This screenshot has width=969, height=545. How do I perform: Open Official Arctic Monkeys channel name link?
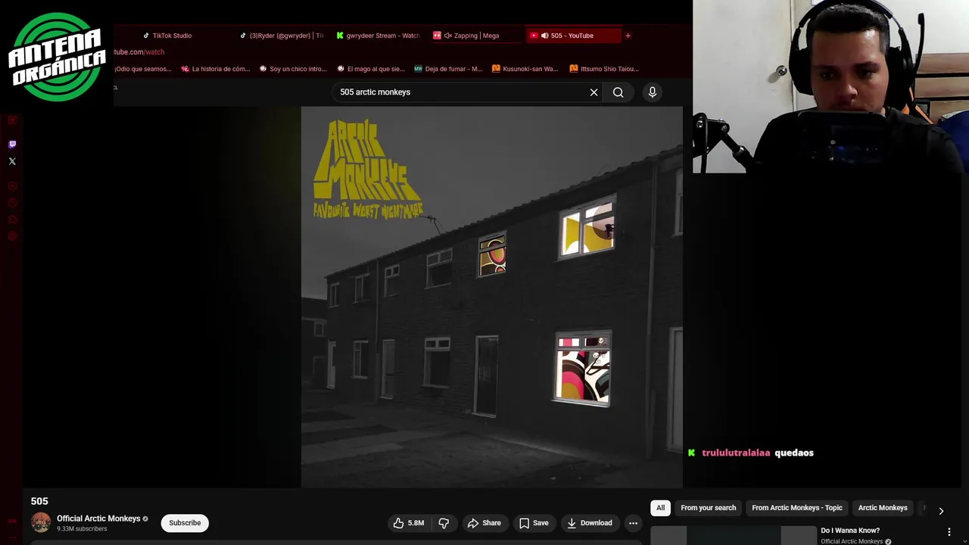click(98, 519)
